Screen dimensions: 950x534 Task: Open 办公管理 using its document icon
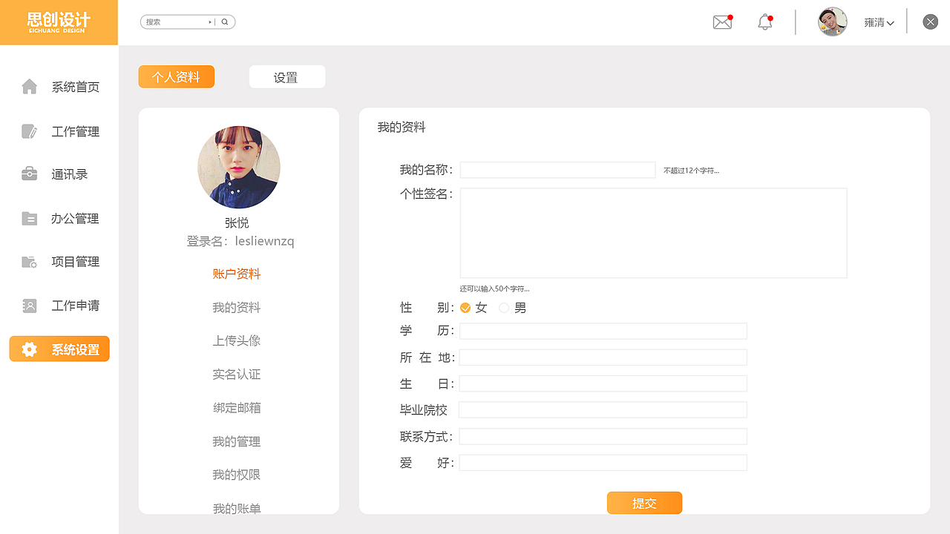29,217
